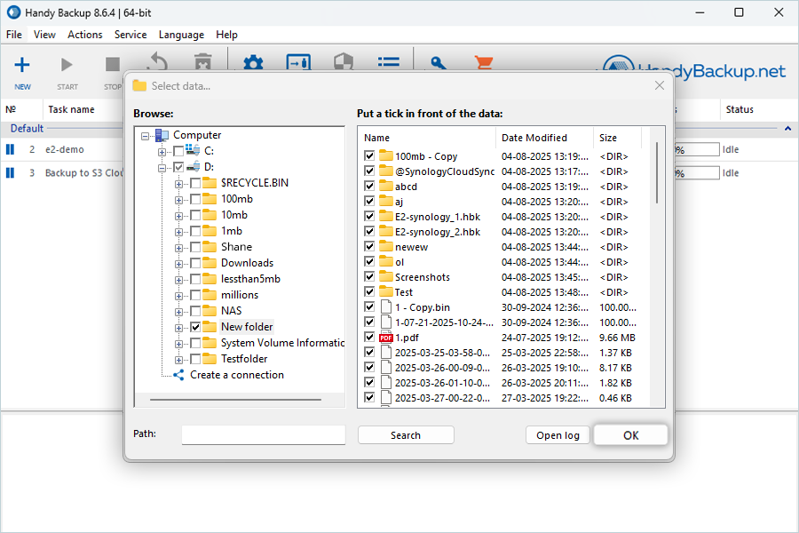This screenshot has height=533, width=799.
Task: Uncheck the abcd folder checkbox
Action: [369, 187]
